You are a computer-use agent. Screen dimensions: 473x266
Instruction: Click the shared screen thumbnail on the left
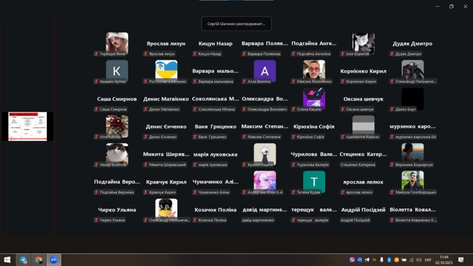coord(27,126)
